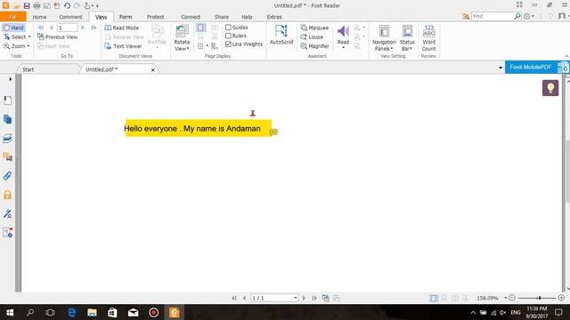Switch to the Start document tab
This screenshot has width=570, height=320.
[28, 69]
